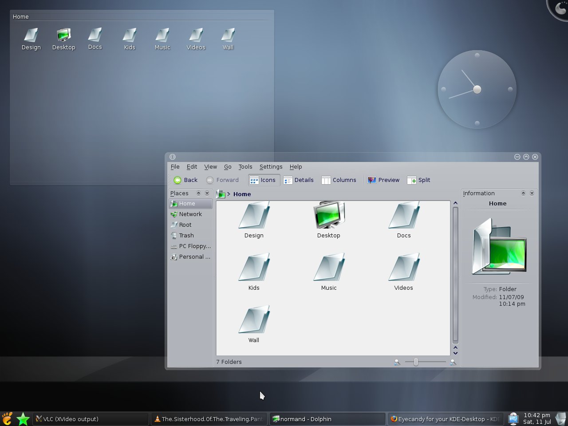This screenshot has width=568, height=426.
Task: Click the zoom out icon
Action: 397,362
